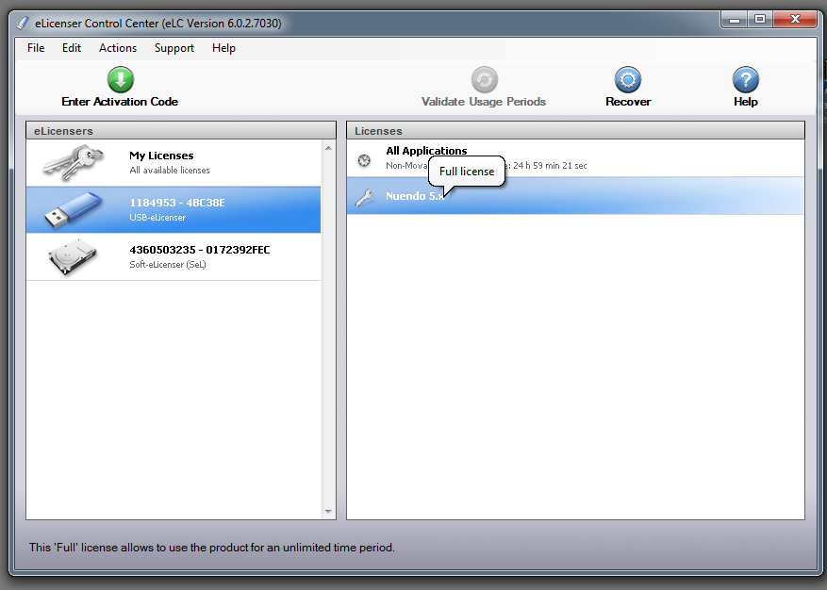This screenshot has height=590, width=827.
Task: Click the green Enter Activation Code icon
Action: [x=121, y=79]
